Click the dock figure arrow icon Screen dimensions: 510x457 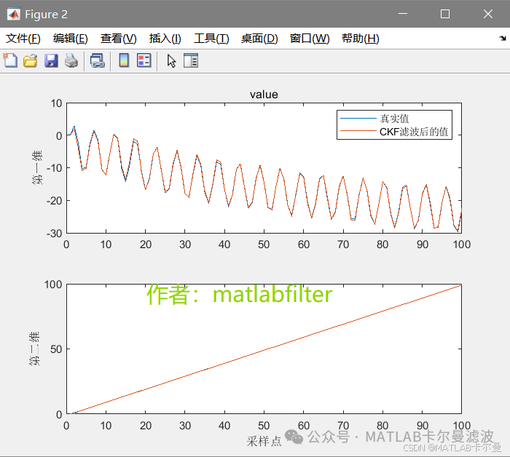(x=503, y=39)
